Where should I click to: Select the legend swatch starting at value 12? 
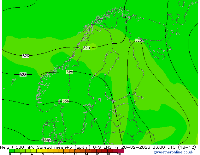[x=78, y=151]
